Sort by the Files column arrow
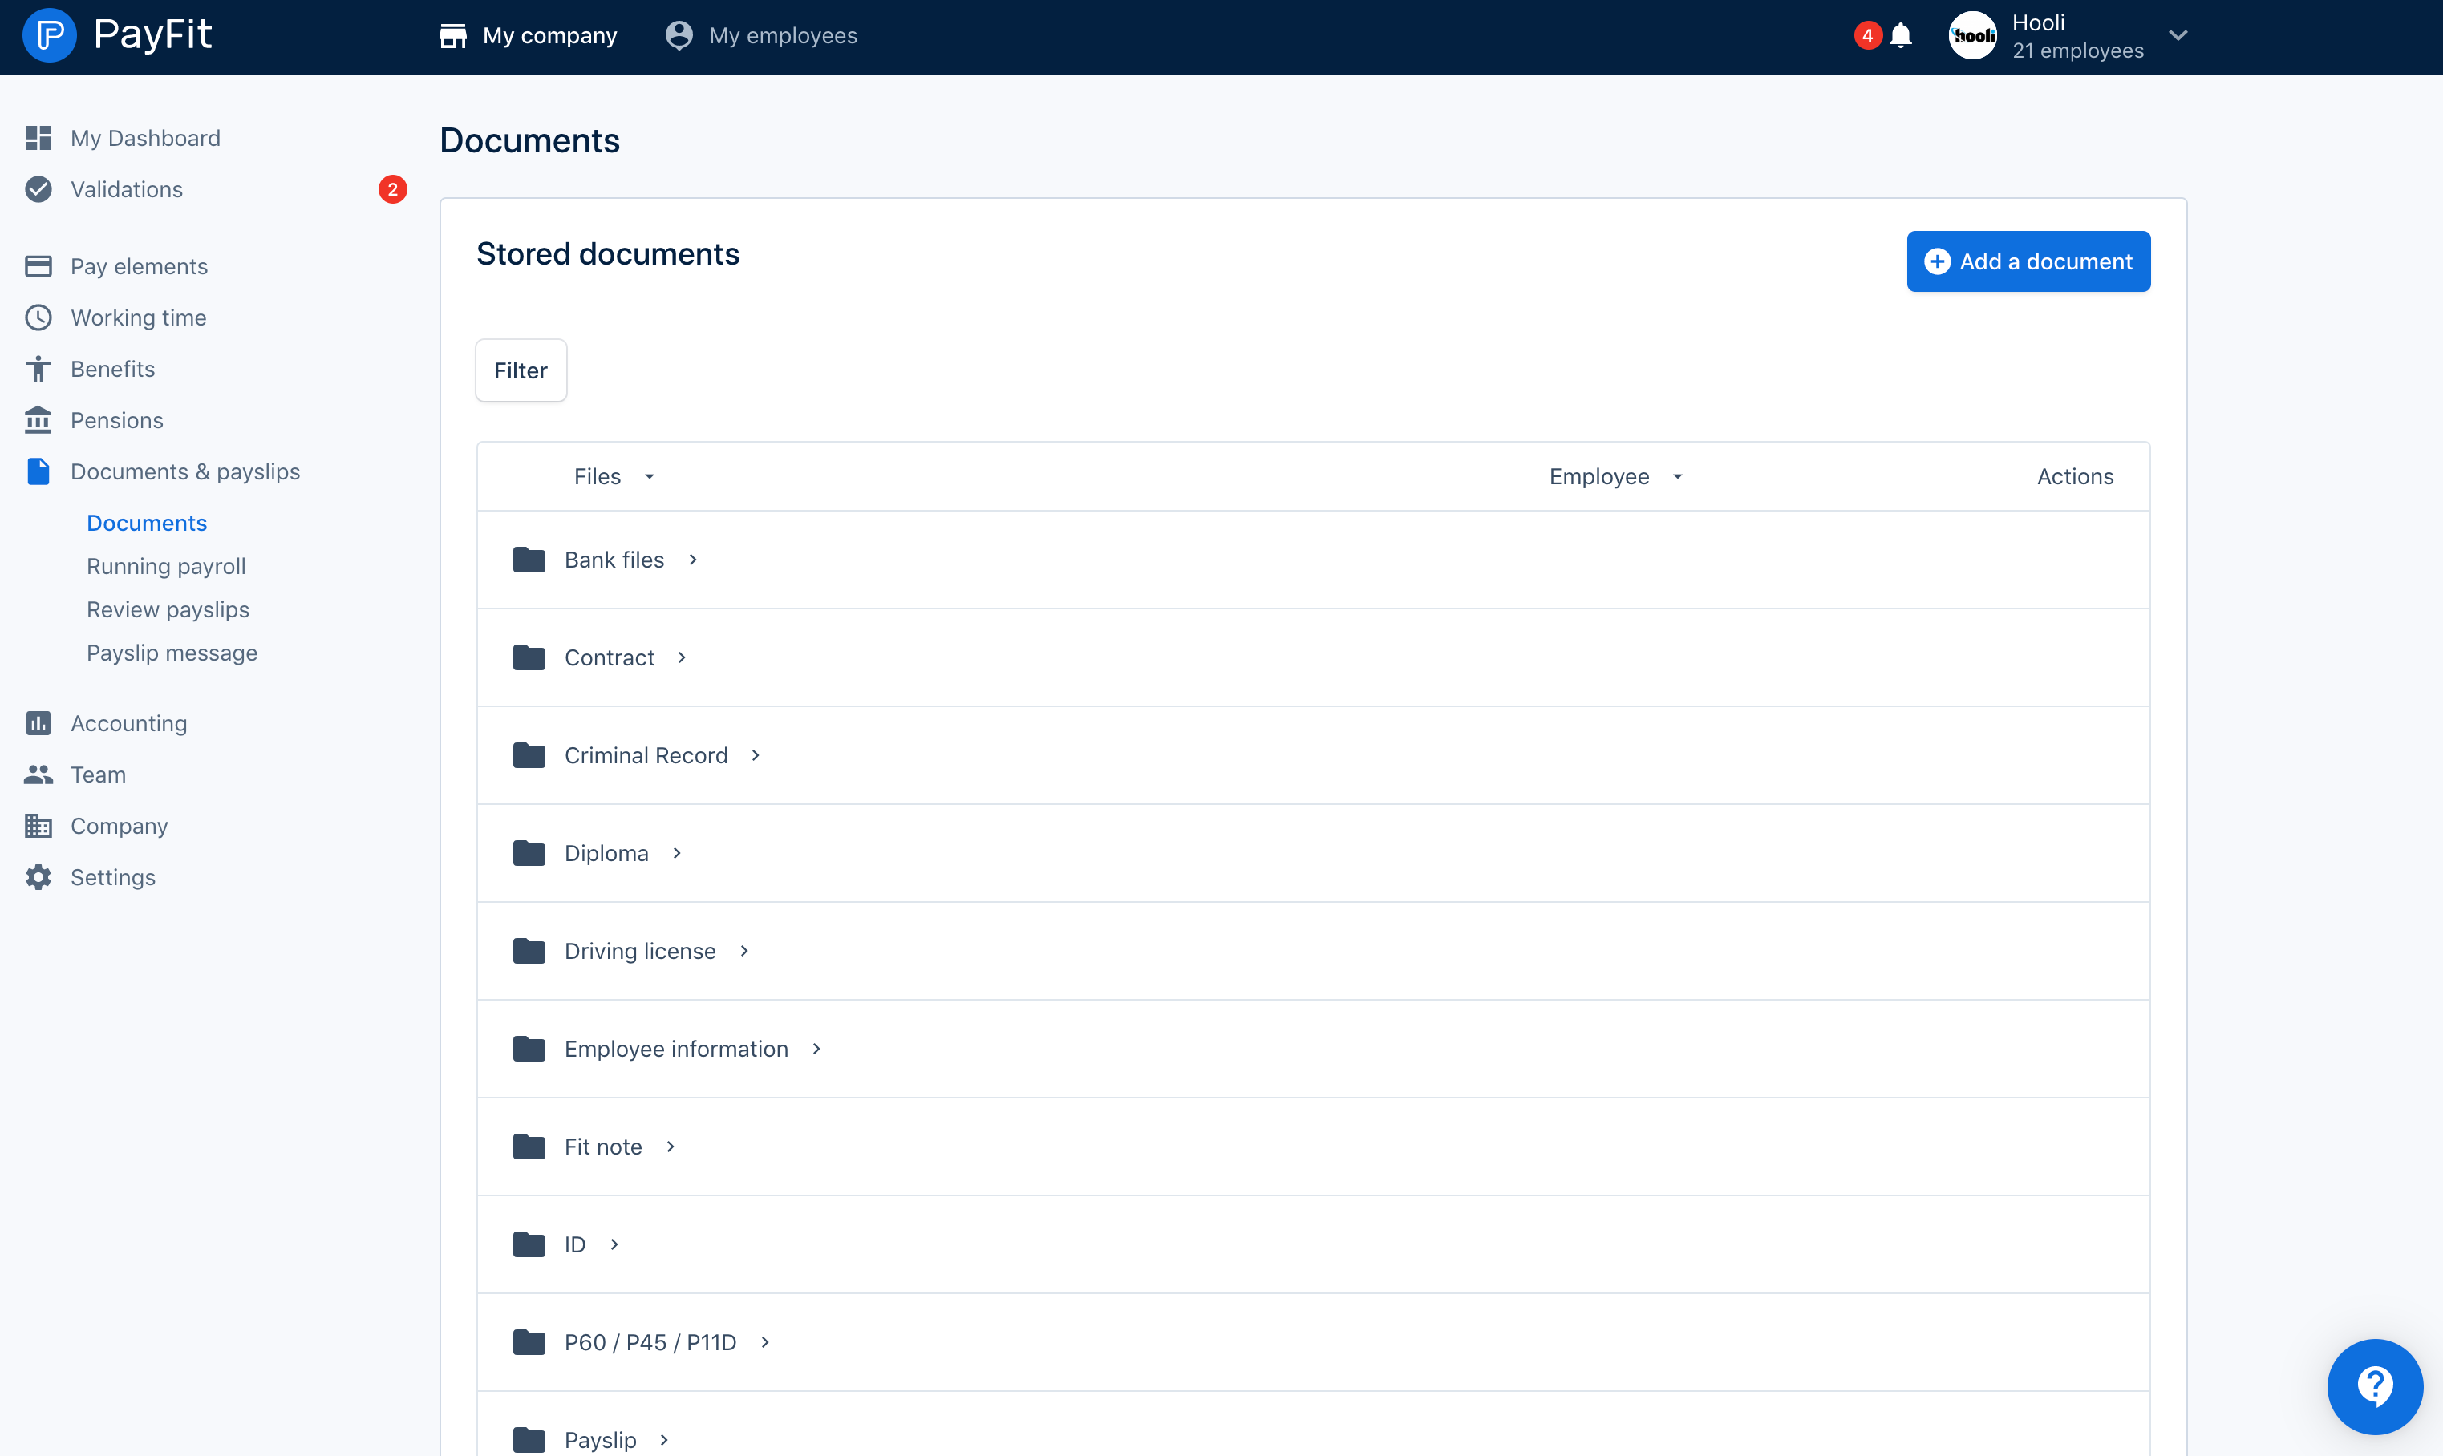This screenshot has height=1456, width=2443. tap(649, 477)
